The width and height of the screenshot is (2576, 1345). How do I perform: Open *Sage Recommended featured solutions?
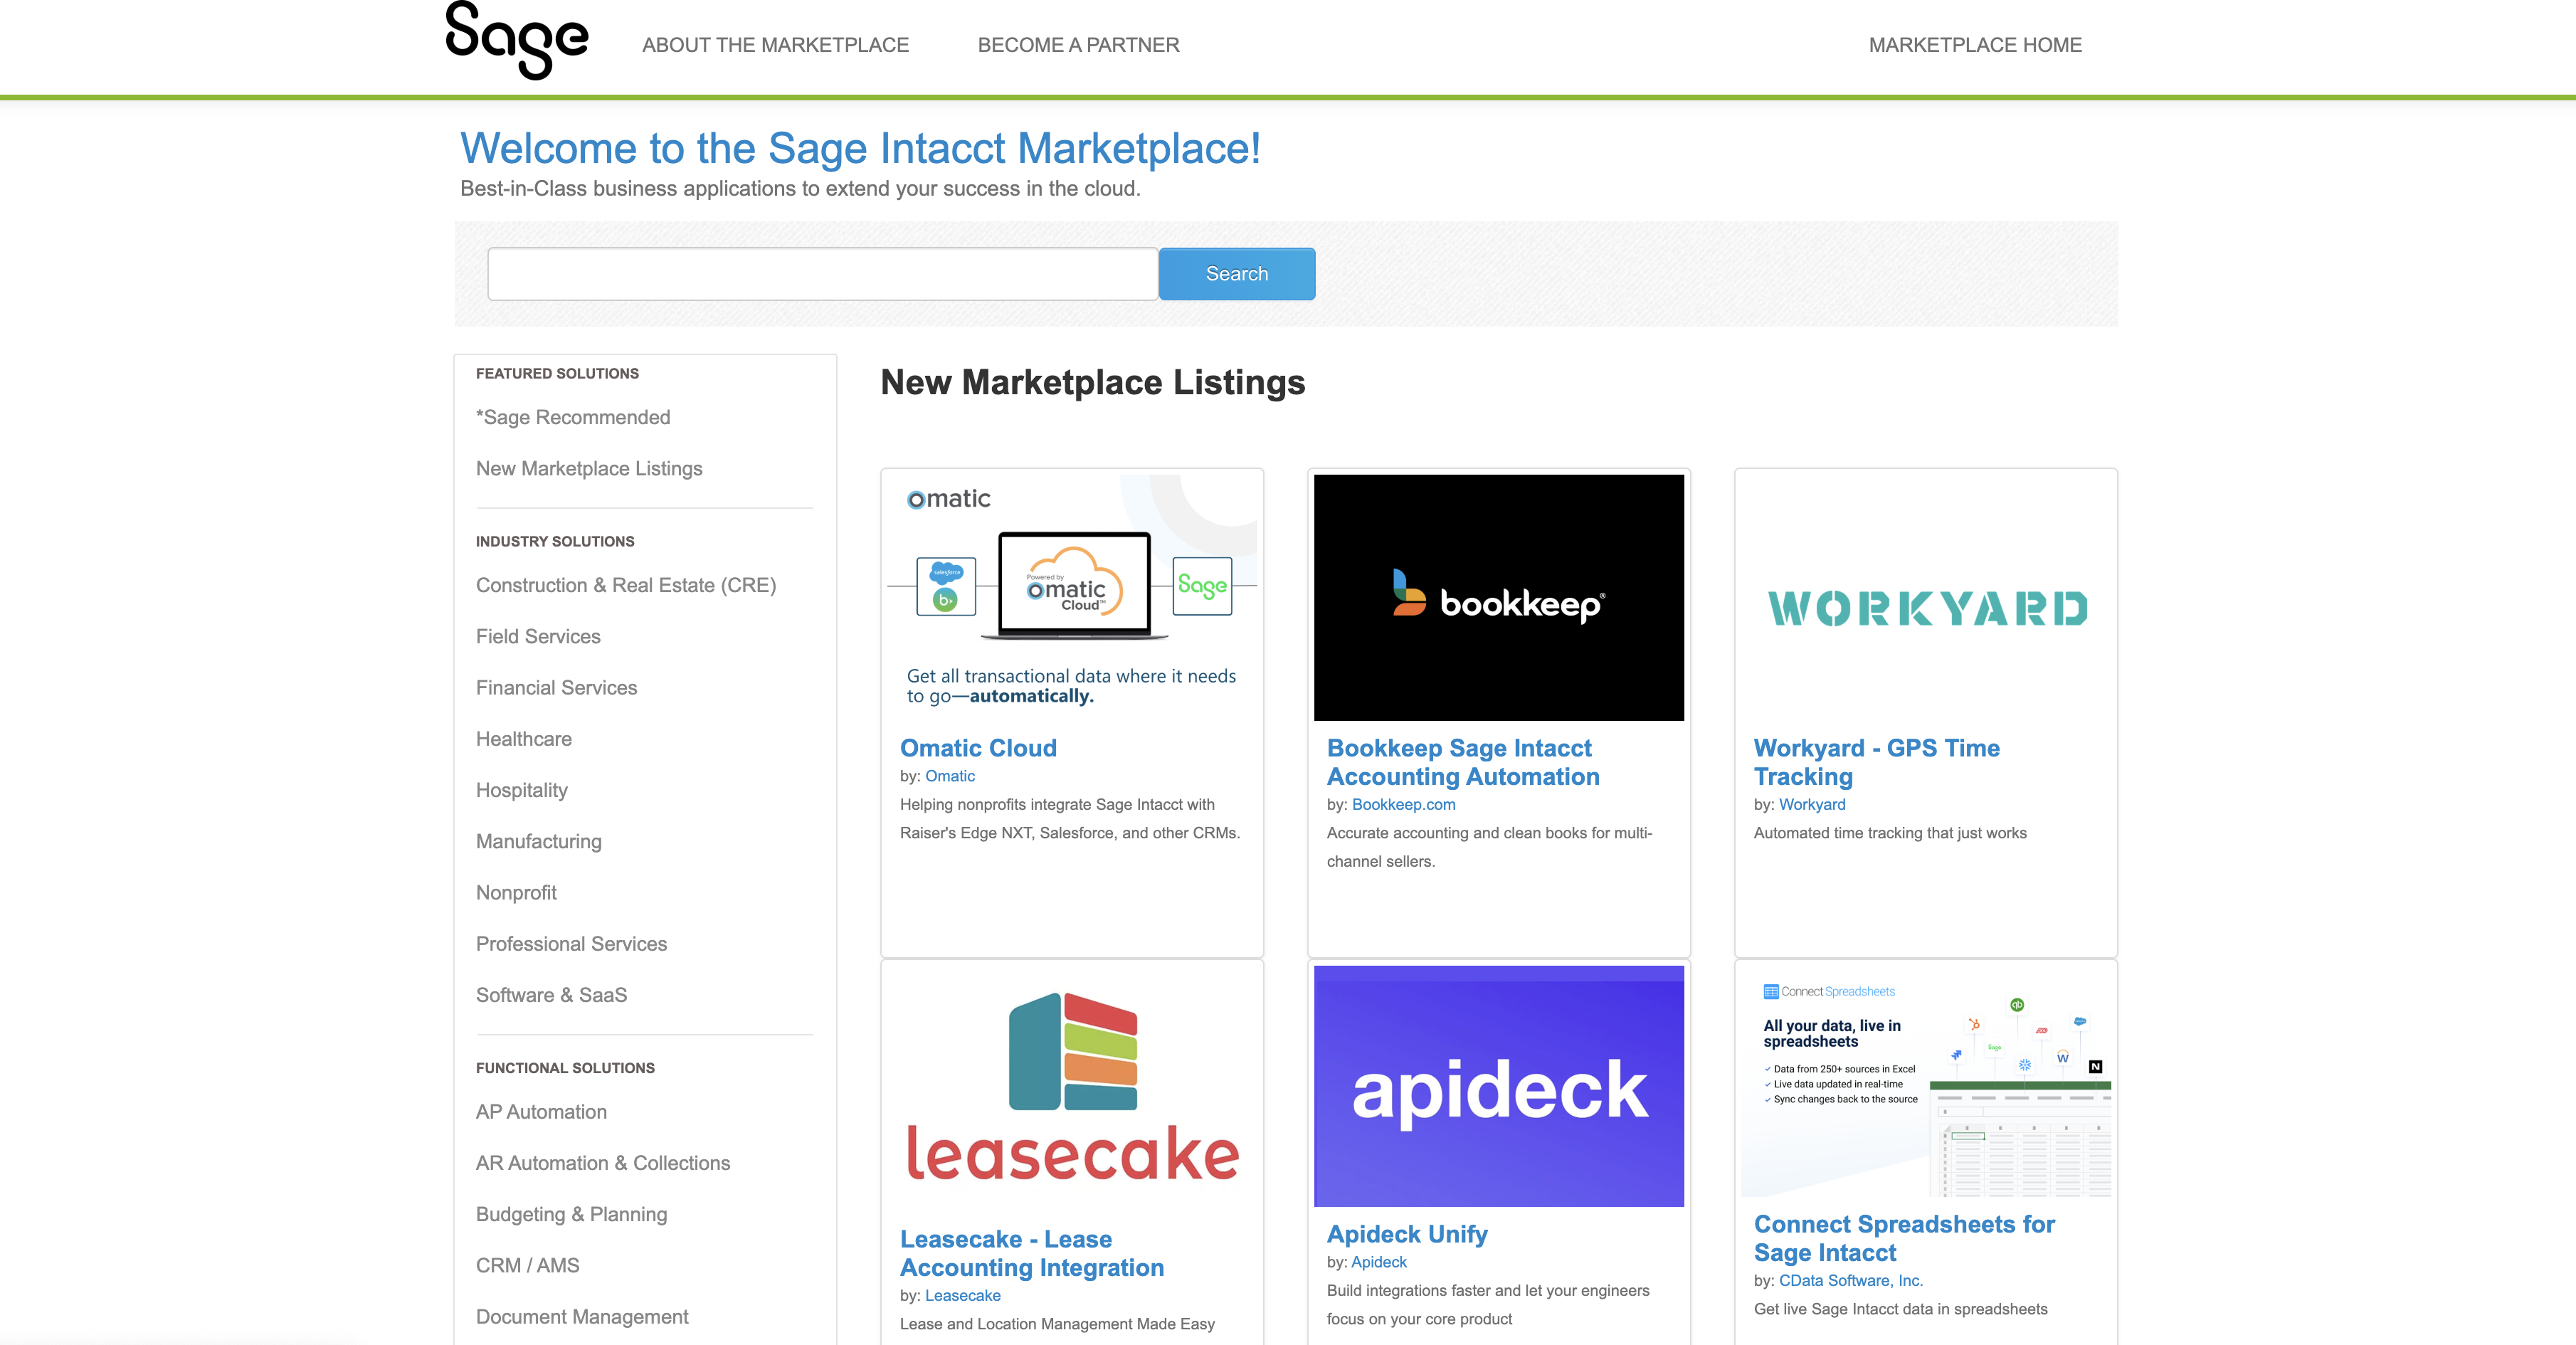573,417
